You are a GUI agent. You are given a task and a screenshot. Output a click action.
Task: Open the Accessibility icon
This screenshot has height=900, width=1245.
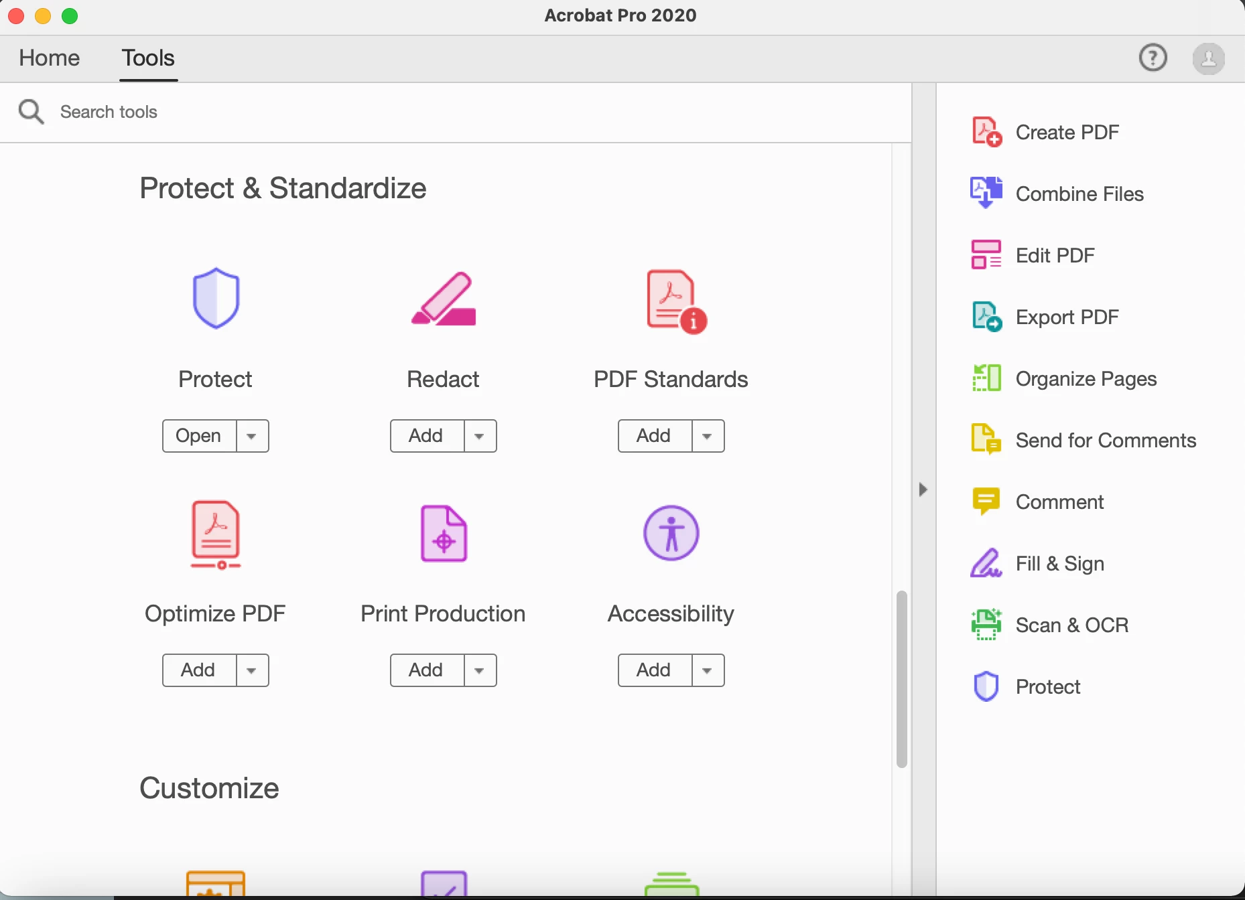point(671,533)
